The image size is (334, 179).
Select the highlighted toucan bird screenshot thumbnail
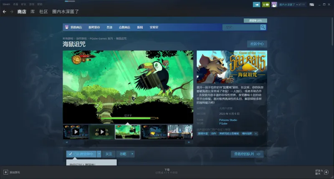(x=128, y=132)
